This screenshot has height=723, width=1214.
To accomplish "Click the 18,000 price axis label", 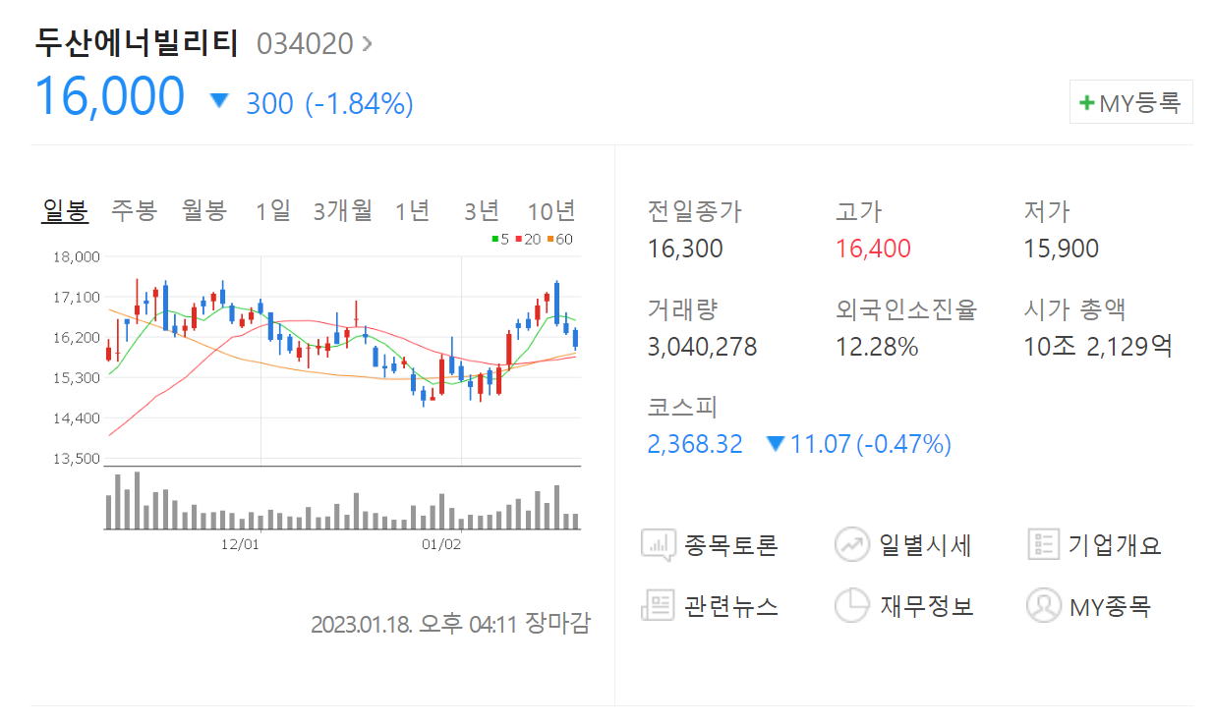I will click(76, 257).
